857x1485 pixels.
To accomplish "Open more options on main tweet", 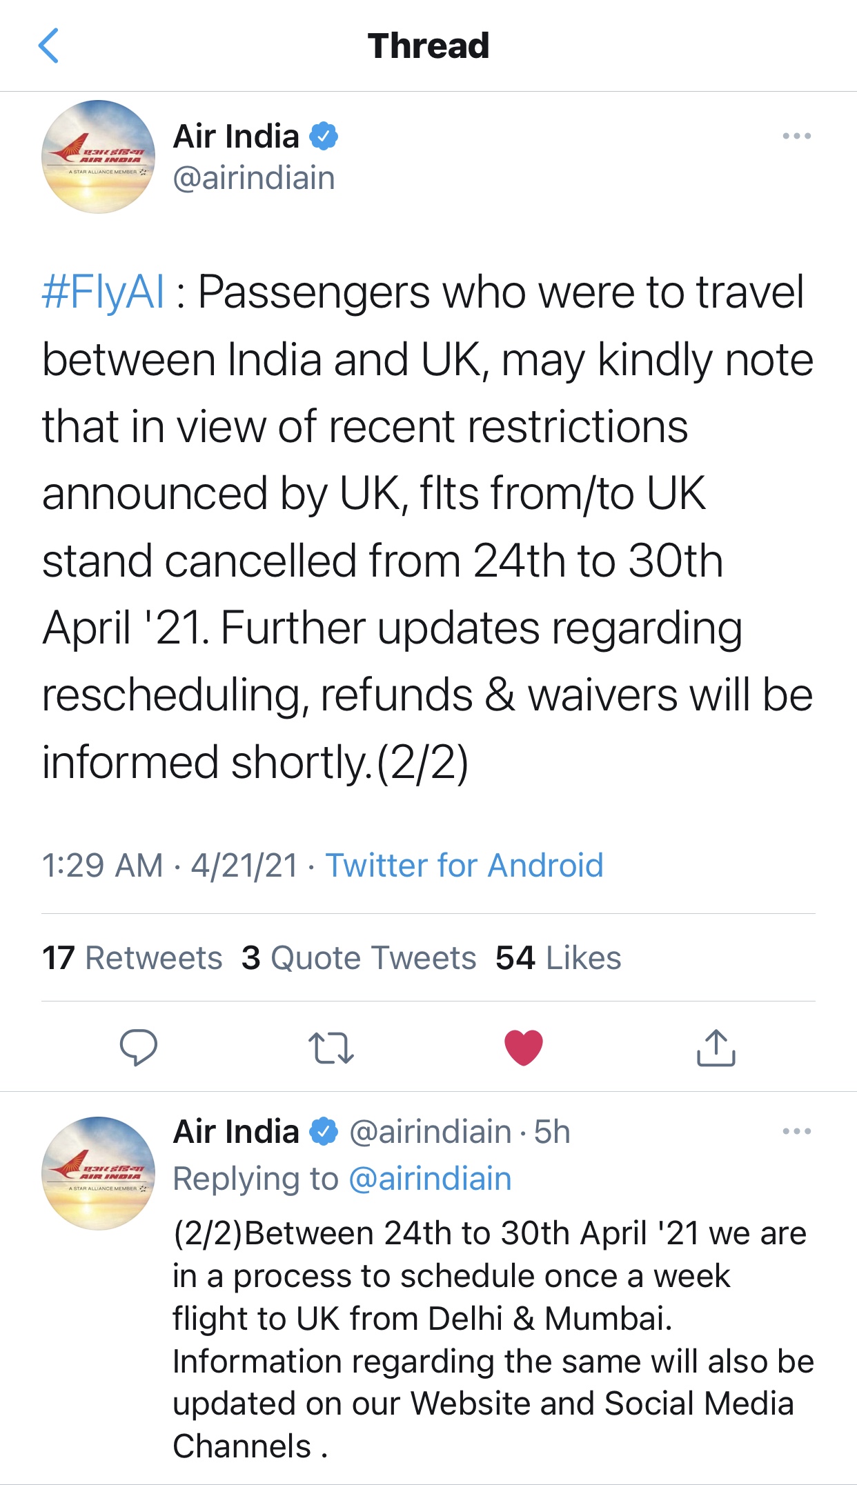I will [x=796, y=136].
